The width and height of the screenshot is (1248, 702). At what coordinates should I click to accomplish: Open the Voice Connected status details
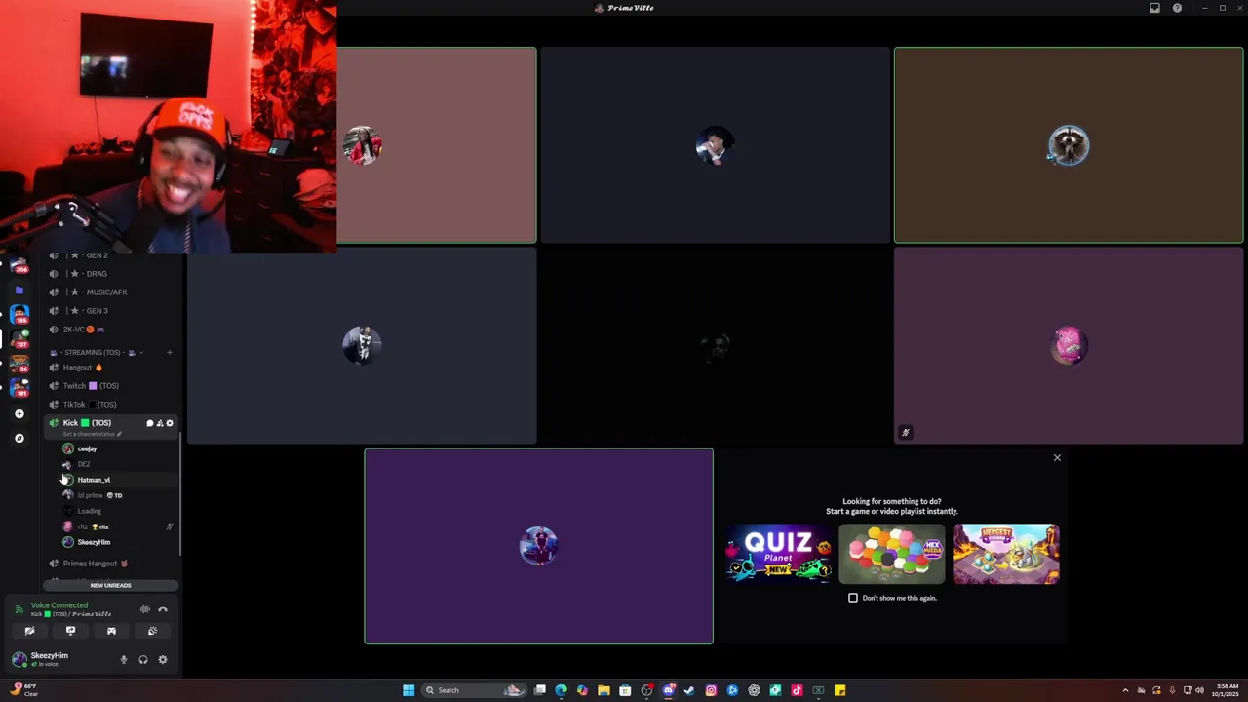[58, 605]
